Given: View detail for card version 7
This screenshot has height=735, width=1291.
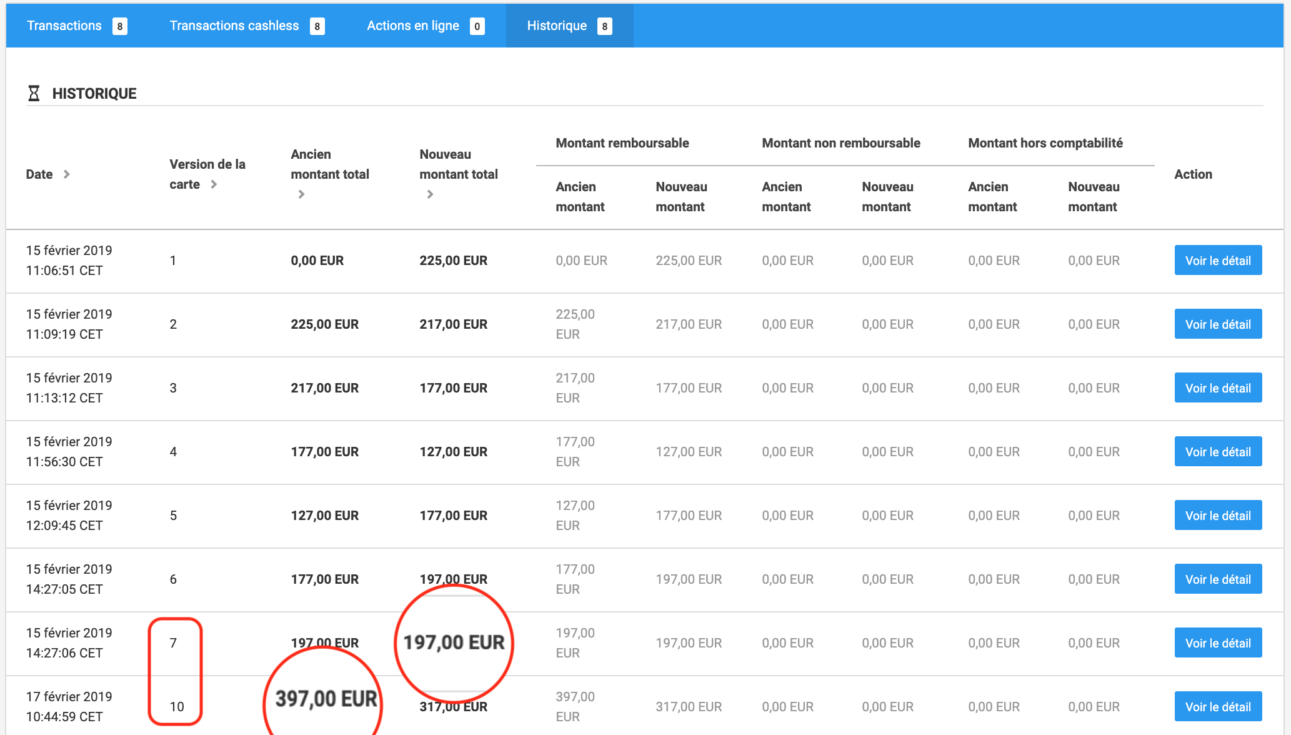Looking at the screenshot, I should [x=1218, y=643].
